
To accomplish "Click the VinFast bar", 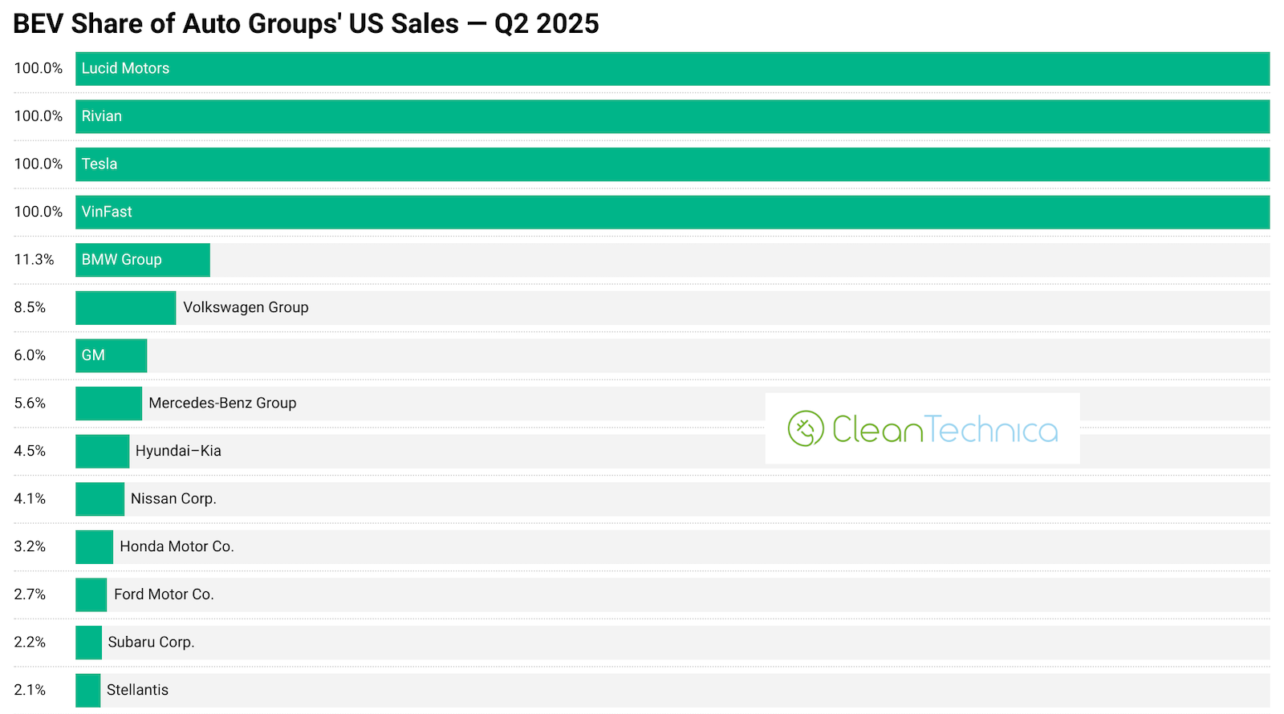I will point(672,212).
